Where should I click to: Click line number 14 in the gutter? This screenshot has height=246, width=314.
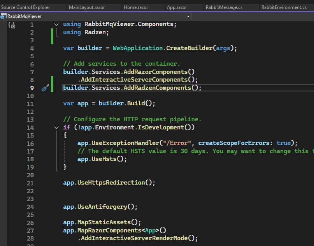[x=30, y=127]
